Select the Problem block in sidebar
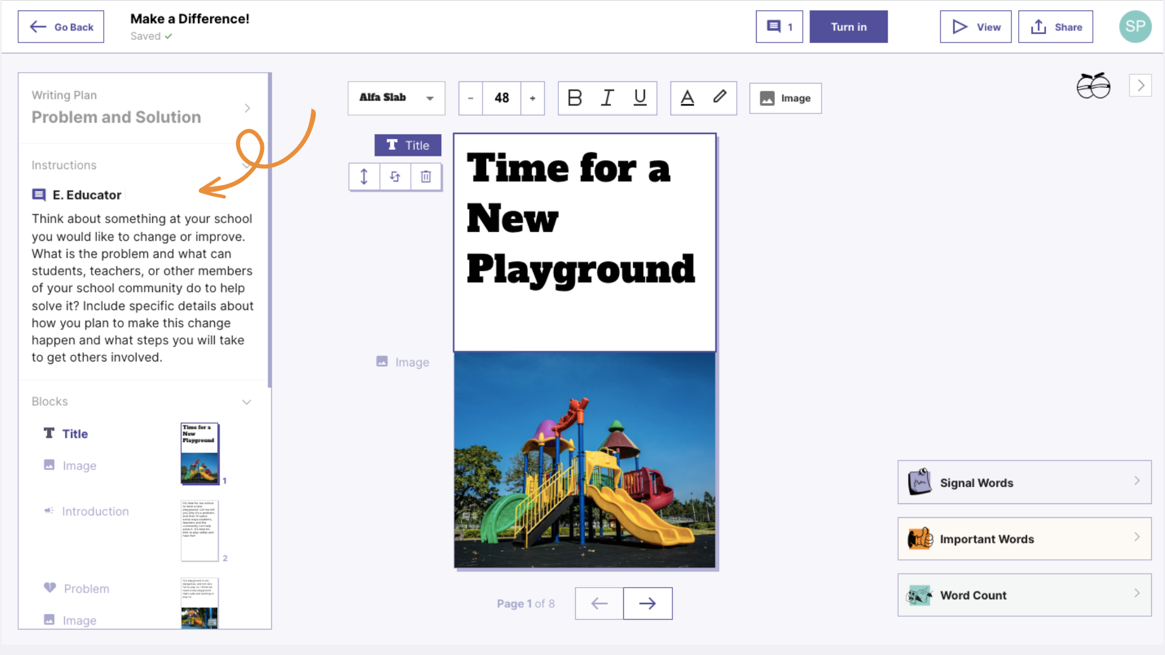 [87, 588]
